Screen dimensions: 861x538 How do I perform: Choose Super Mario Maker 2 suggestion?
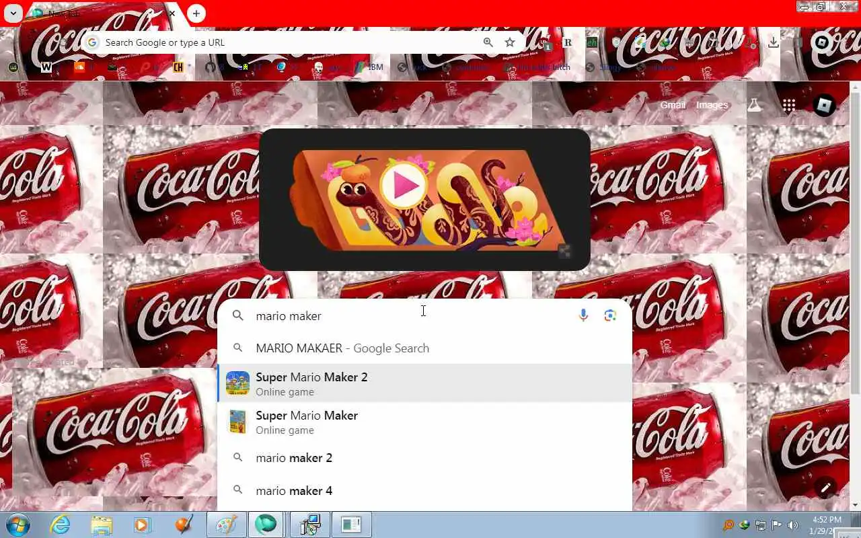(424, 383)
